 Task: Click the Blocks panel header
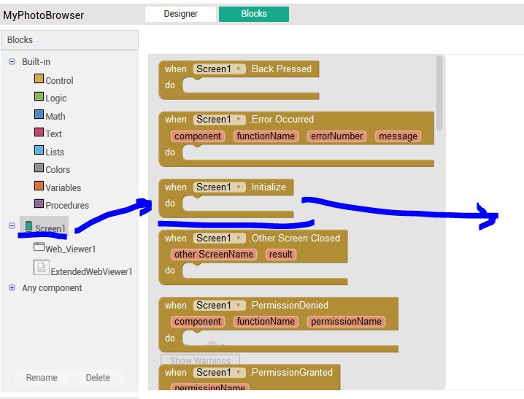70,40
